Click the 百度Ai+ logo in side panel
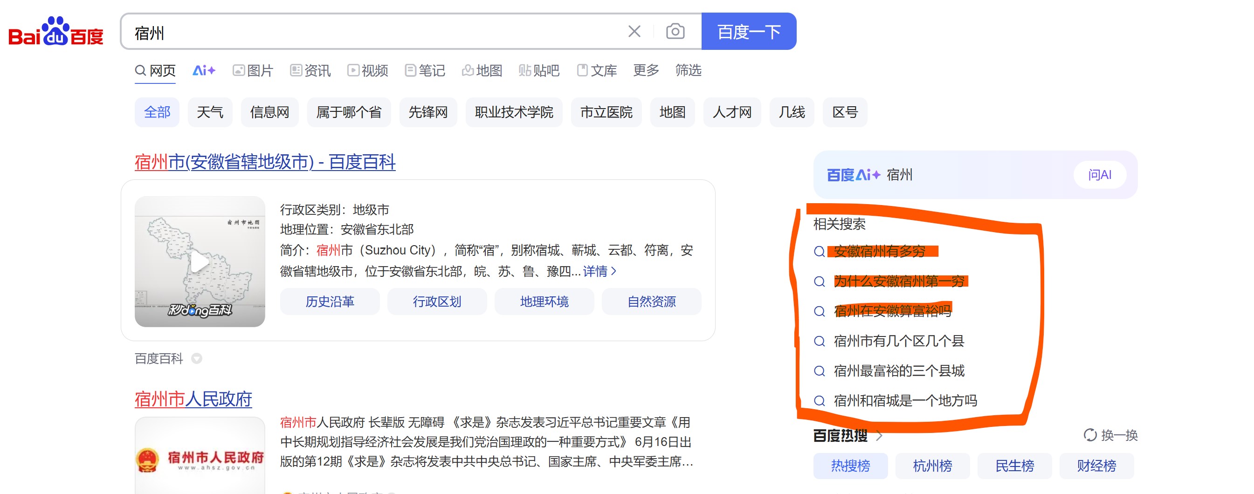 tap(854, 175)
